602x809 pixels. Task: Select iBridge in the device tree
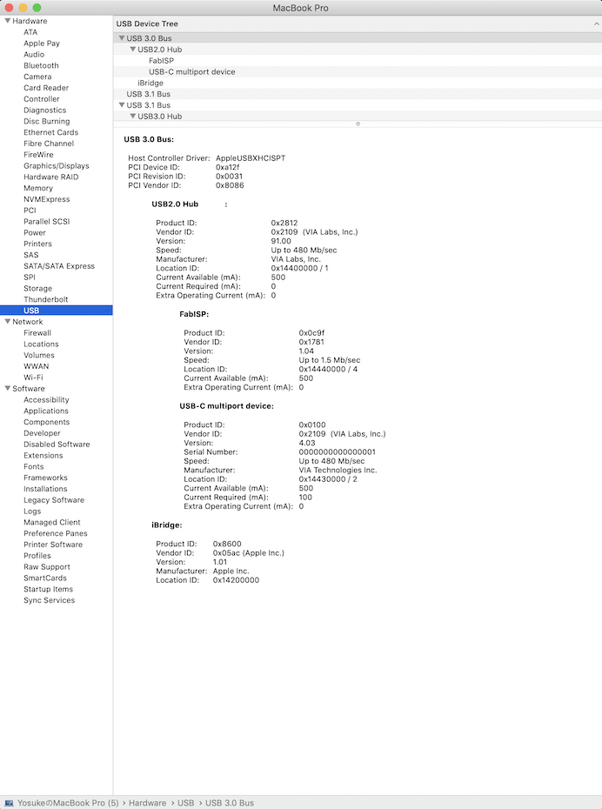[x=150, y=83]
